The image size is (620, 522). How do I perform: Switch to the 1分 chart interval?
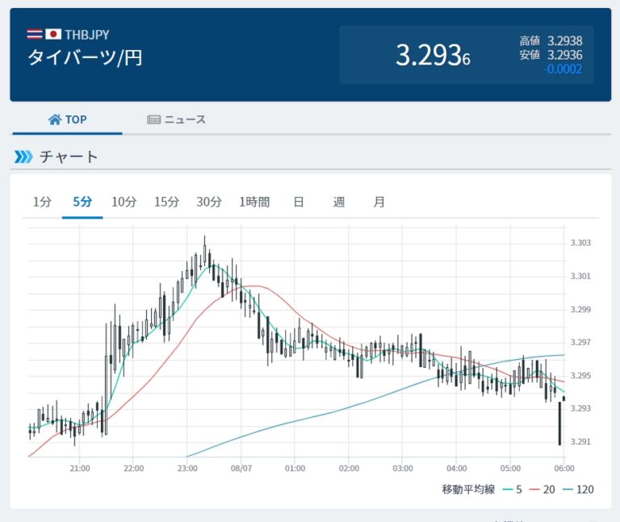click(x=42, y=202)
